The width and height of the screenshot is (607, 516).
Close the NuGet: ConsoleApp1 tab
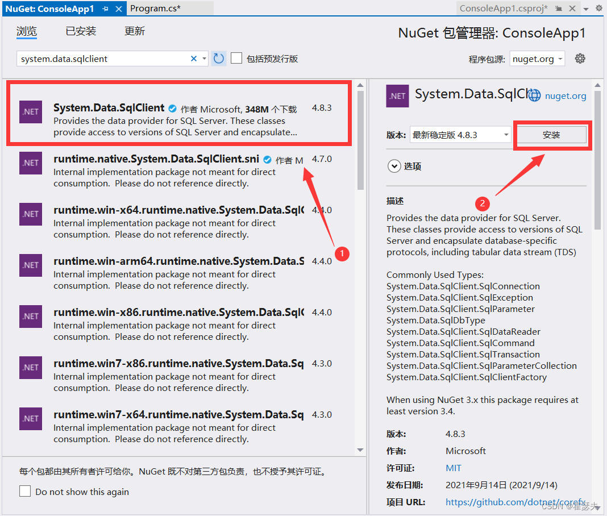pyautogui.click(x=119, y=9)
